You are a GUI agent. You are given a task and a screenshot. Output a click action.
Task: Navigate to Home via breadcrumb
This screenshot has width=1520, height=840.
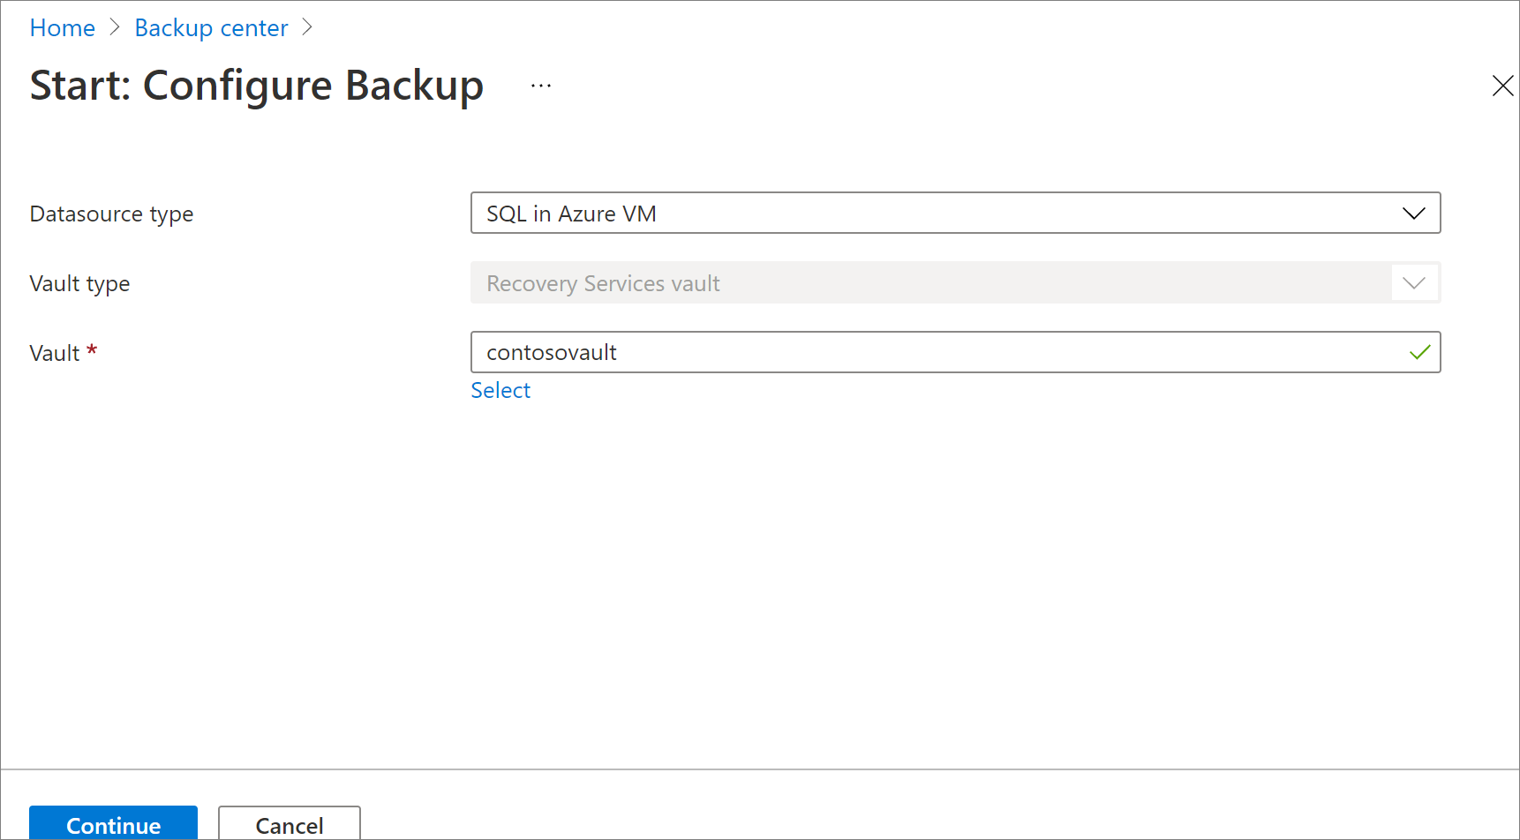tap(62, 27)
